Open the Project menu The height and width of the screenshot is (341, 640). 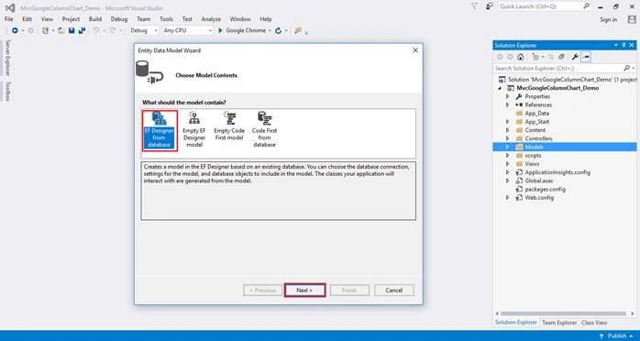(71, 19)
